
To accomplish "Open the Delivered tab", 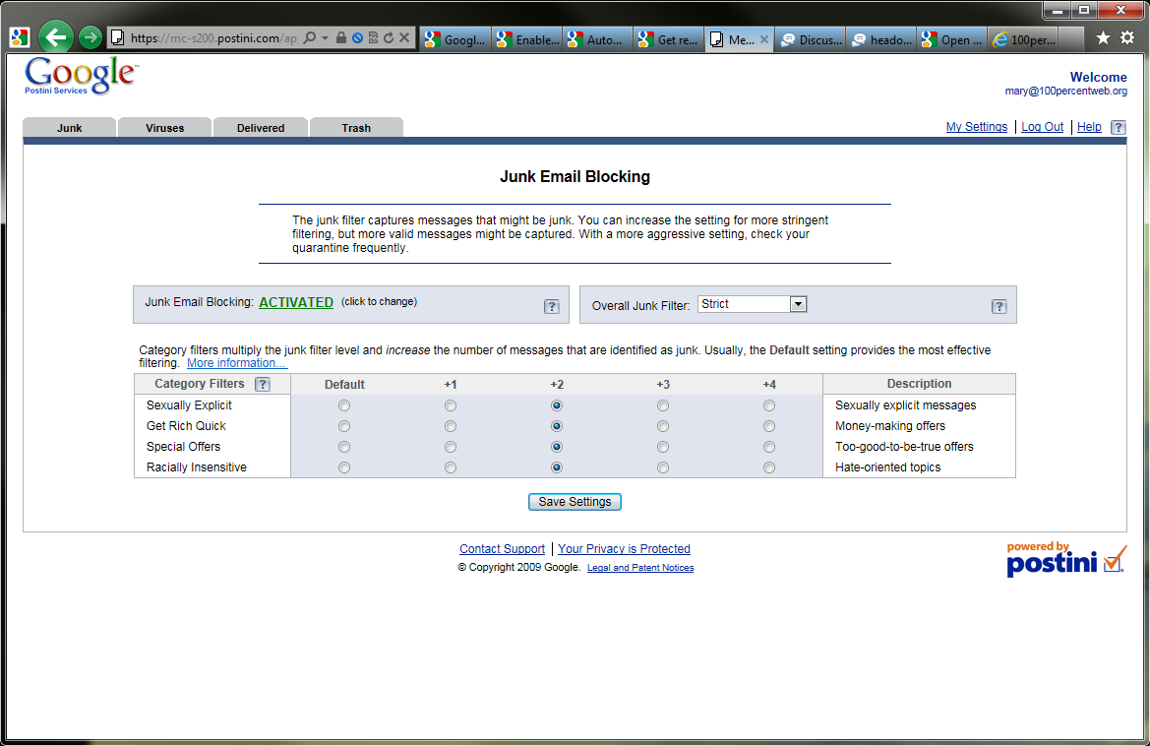I will pos(261,128).
